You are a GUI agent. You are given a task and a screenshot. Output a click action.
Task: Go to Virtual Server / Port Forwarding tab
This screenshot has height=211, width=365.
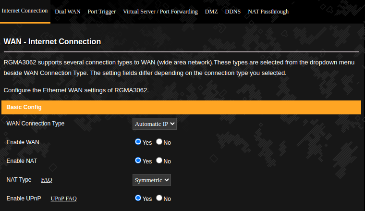click(160, 12)
